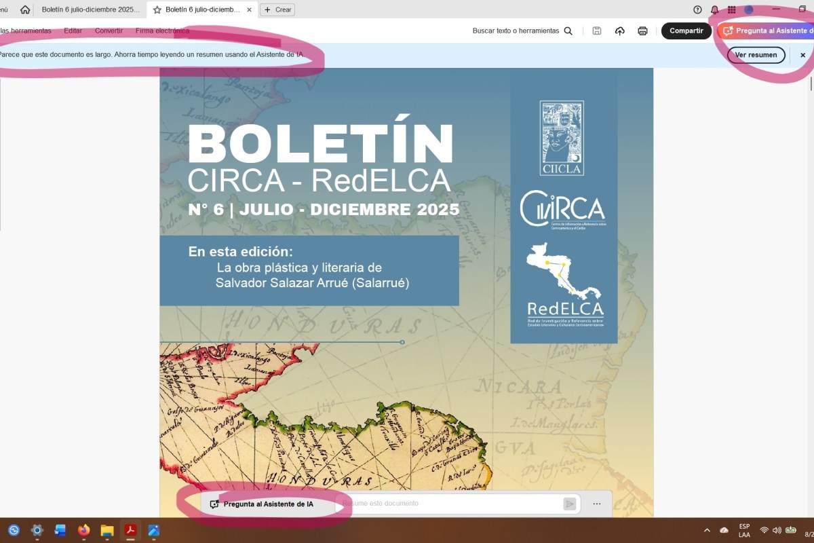Click the print icon

[x=642, y=31]
